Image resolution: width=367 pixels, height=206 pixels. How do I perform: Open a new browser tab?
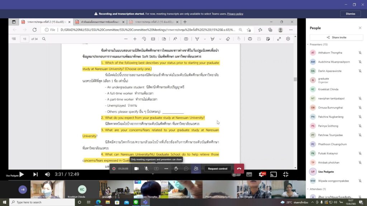[185, 22]
